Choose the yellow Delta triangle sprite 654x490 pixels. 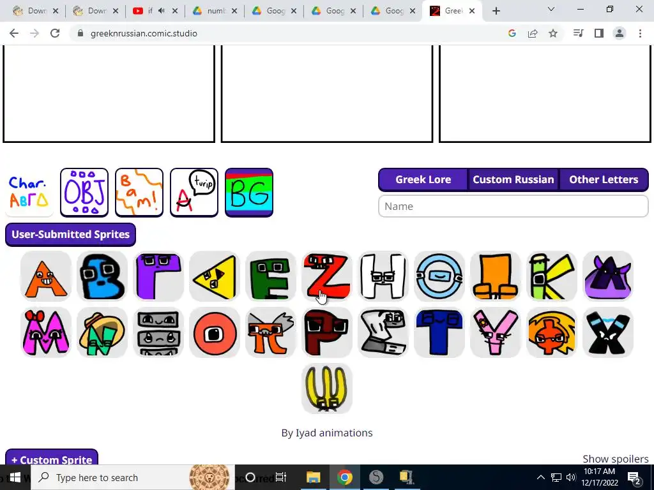tap(215, 276)
